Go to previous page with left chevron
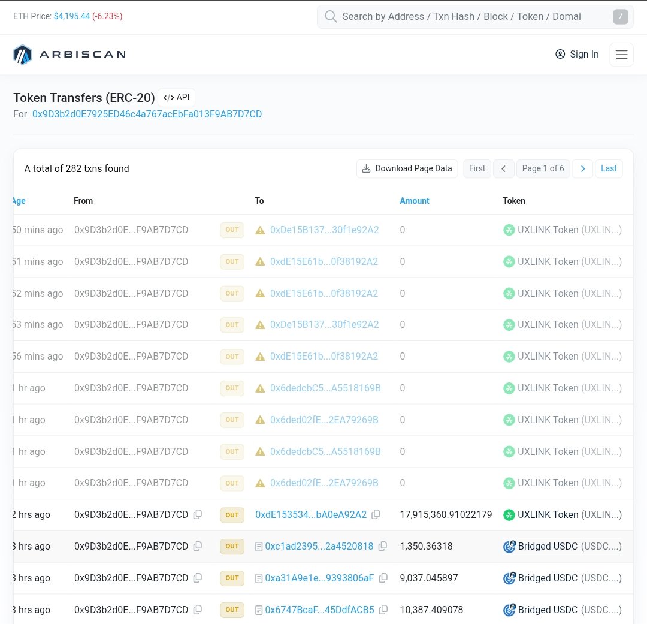Viewport: 647px width, 624px height. (503, 168)
